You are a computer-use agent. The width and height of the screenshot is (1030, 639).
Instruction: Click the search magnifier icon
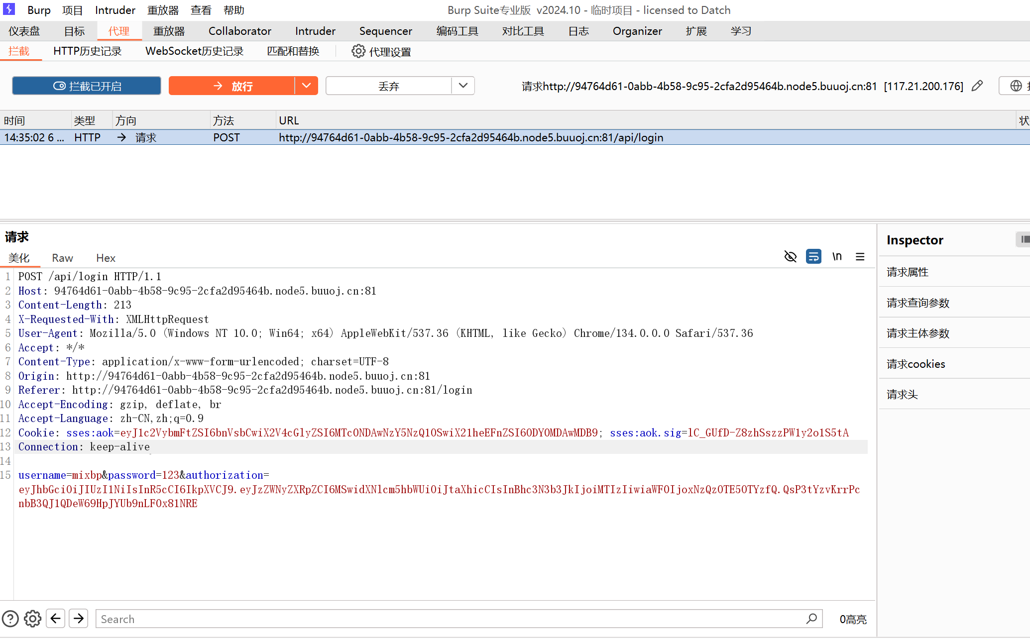pyautogui.click(x=811, y=619)
